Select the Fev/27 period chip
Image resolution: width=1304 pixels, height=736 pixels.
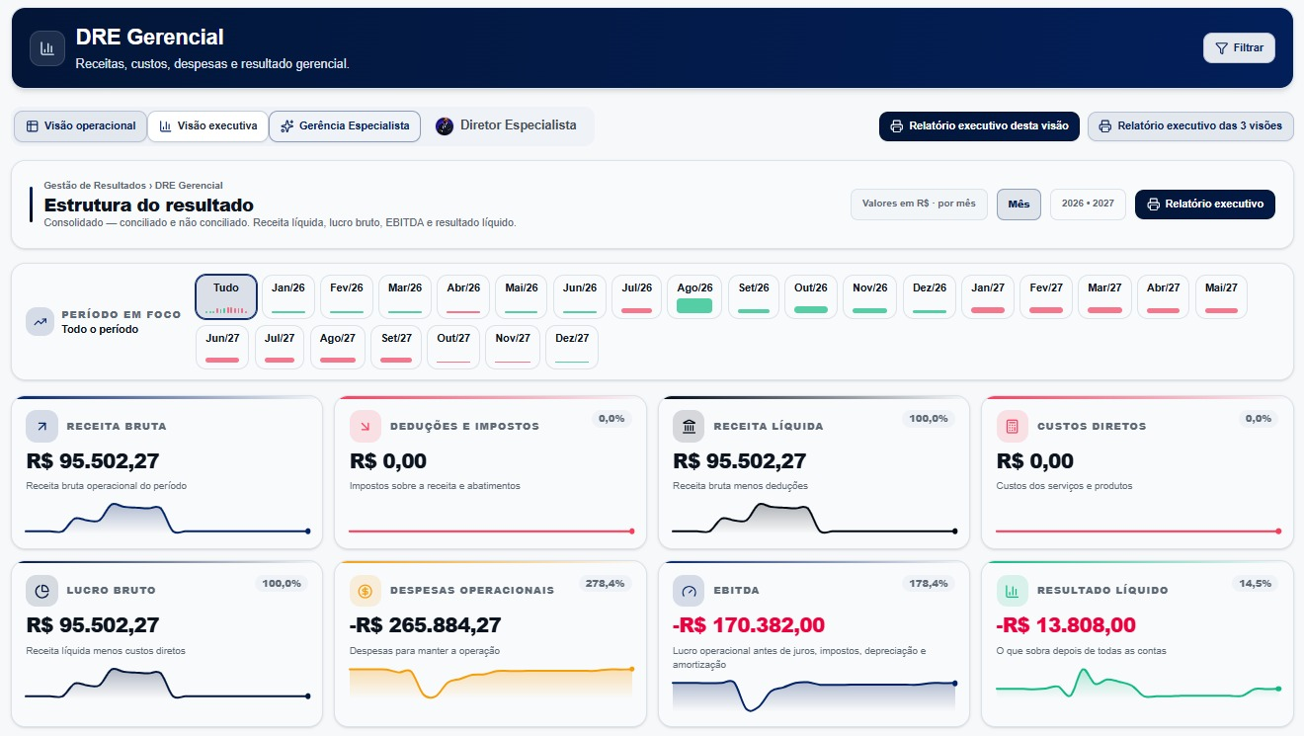pyautogui.click(x=1046, y=296)
